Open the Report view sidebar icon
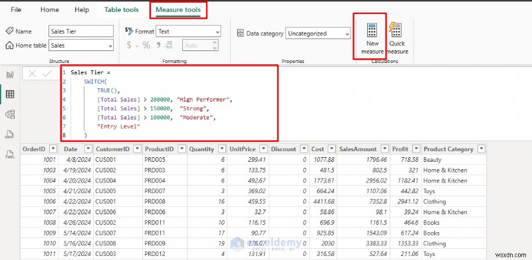Screen dimensions: 532x260 (10, 75)
